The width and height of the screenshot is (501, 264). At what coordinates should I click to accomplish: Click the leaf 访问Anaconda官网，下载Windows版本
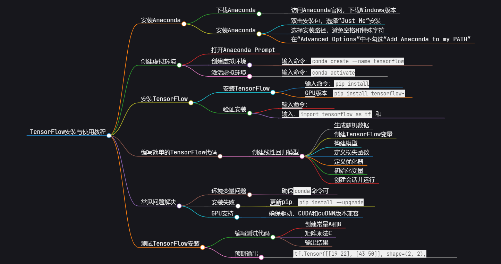coord(343,10)
